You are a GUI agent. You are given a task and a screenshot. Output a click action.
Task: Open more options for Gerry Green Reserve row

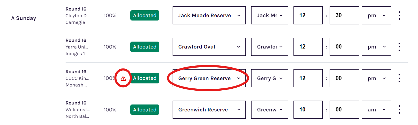[399, 78]
